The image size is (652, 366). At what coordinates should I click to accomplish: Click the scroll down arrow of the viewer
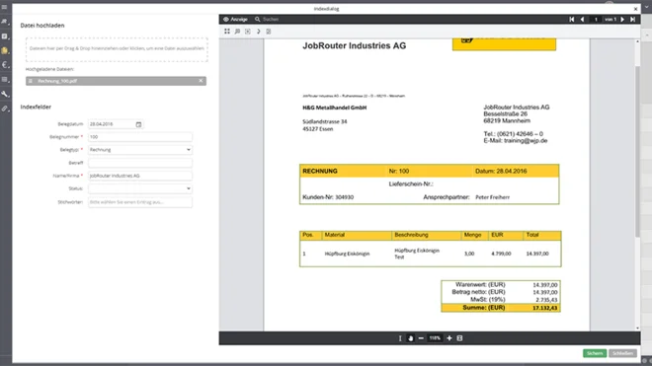(x=637, y=329)
